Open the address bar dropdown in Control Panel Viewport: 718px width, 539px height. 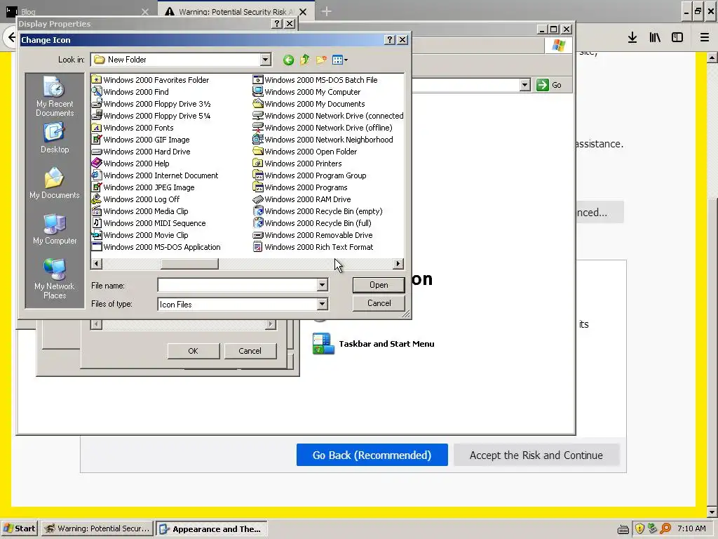(x=525, y=85)
